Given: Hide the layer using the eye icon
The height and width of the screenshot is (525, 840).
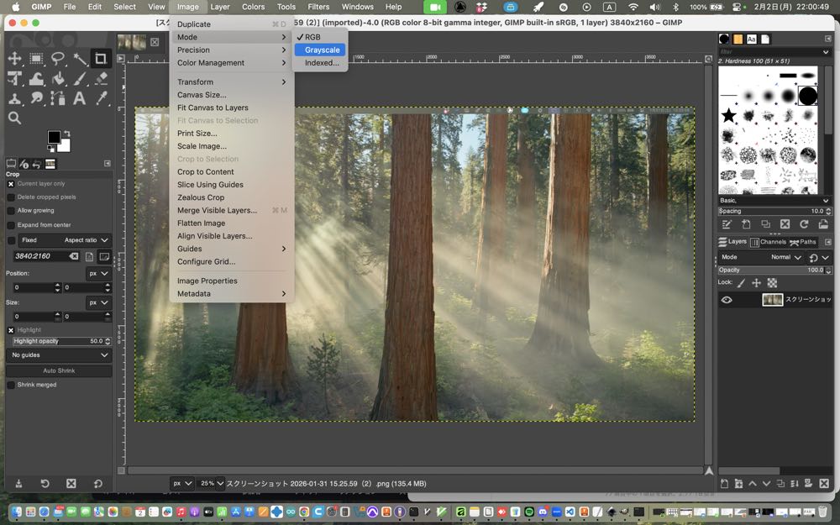Looking at the screenshot, I should click(727, 300).
